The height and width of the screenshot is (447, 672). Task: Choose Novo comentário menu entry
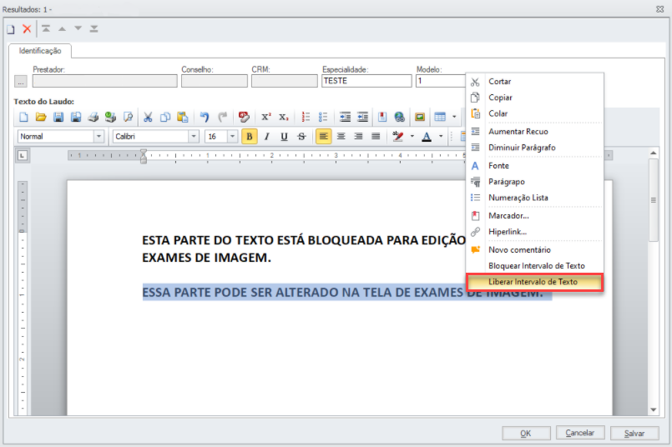tap(535, 249)
